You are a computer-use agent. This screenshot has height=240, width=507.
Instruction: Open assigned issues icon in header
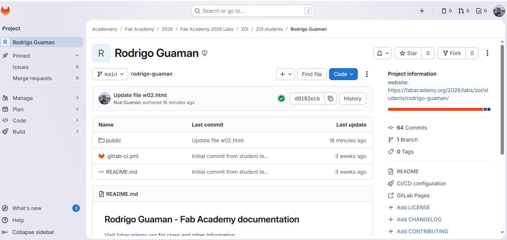[446, 11]
